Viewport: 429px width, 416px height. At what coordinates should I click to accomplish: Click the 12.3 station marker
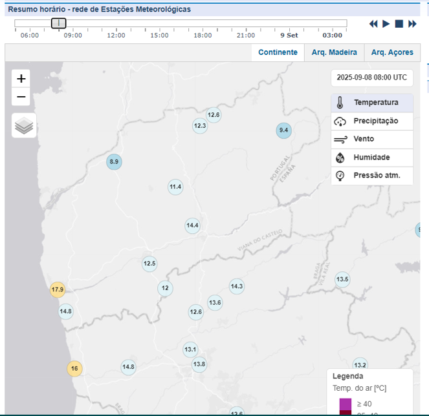click(x=200, y=126)
